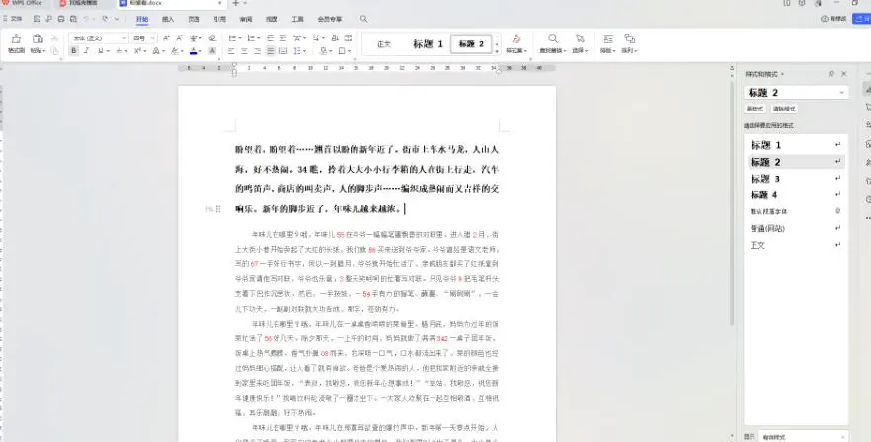Click the Increase Indent icon

283,38
